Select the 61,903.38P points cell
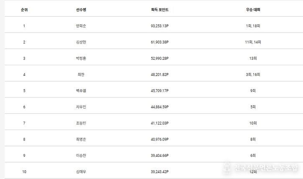 point(159,42)
